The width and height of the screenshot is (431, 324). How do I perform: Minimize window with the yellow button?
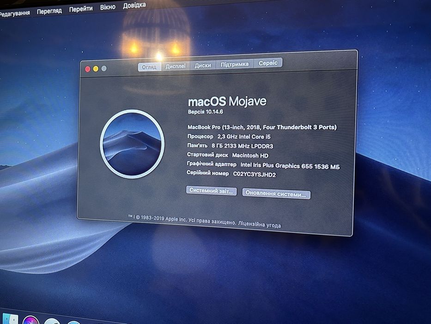(x=96, y=69)
